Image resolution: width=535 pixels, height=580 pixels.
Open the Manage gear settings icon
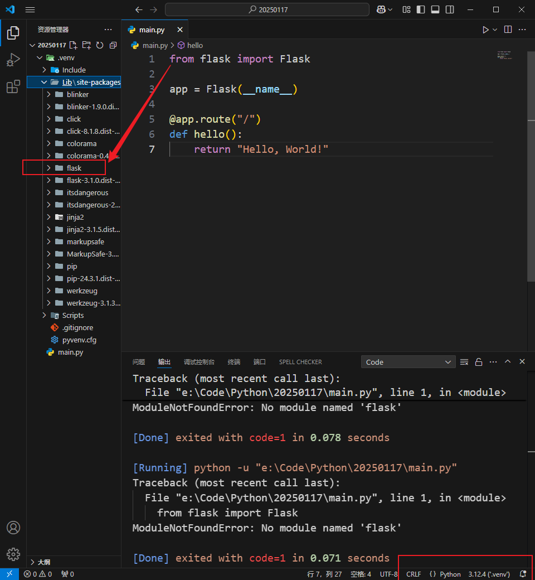click(13, 554)
